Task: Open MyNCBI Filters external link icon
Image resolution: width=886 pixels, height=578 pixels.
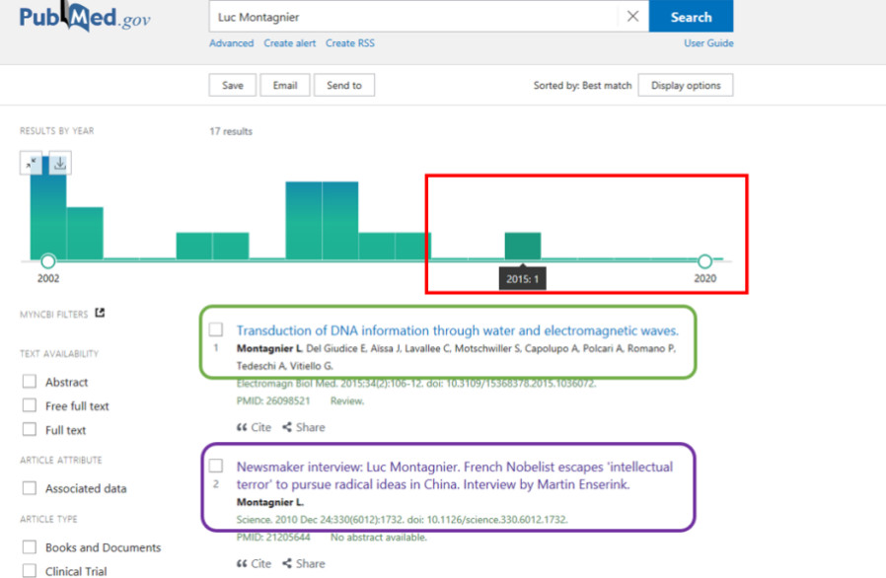Action: 100,314
